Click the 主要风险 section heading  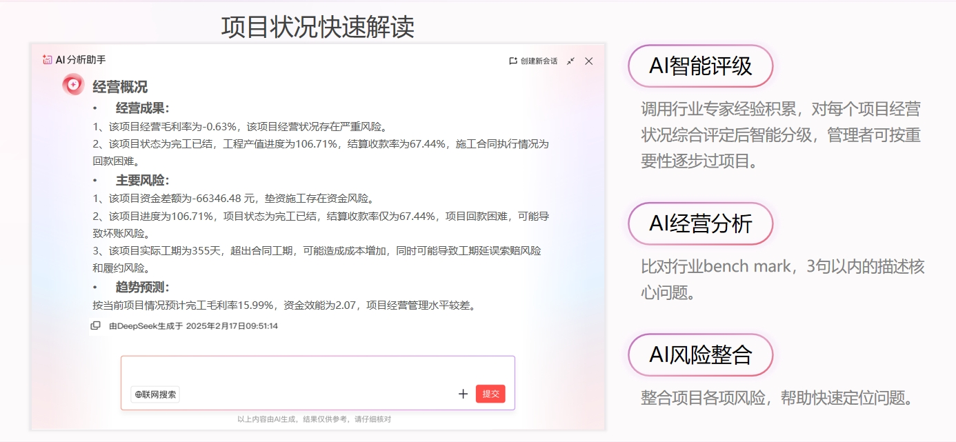[x=142, y=181]
